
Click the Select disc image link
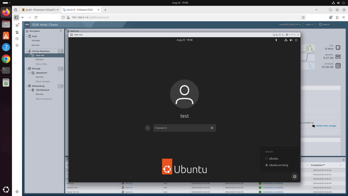tap(326, 126)
